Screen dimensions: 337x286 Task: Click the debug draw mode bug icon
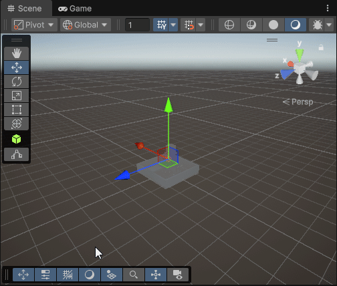coord(317,25)
